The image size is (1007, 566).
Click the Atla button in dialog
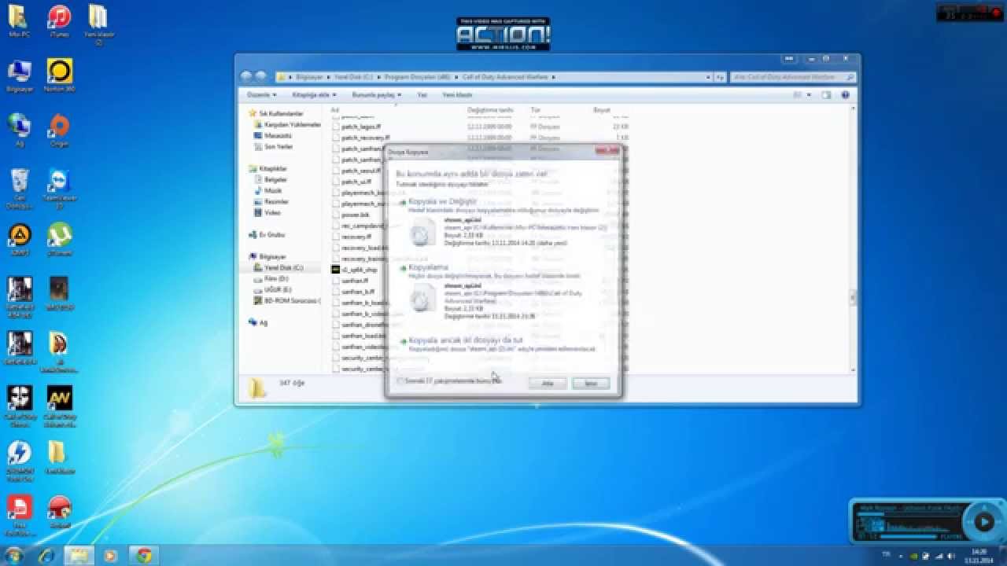pyautogui.click(x=548, y=383)
